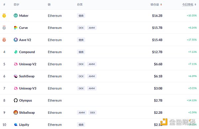This screenshot has height=129, width=199.
Task: Click the Uniswap V2 unicorn icon
Action: pyautogui.click(x=16, y=64)
